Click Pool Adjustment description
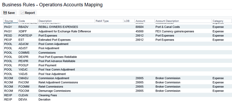Screen dimensions: 232x101 click(49, 48)
